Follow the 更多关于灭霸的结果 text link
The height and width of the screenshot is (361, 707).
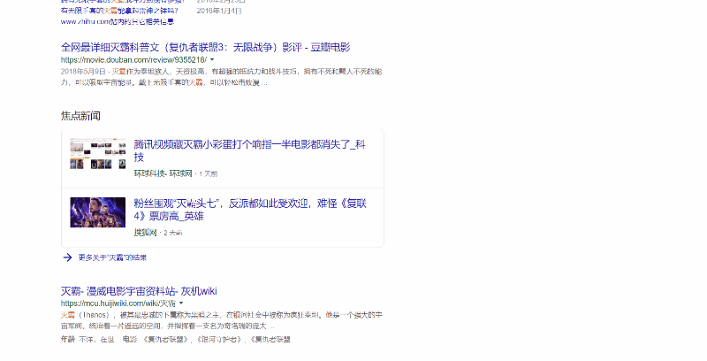(113, 257)
